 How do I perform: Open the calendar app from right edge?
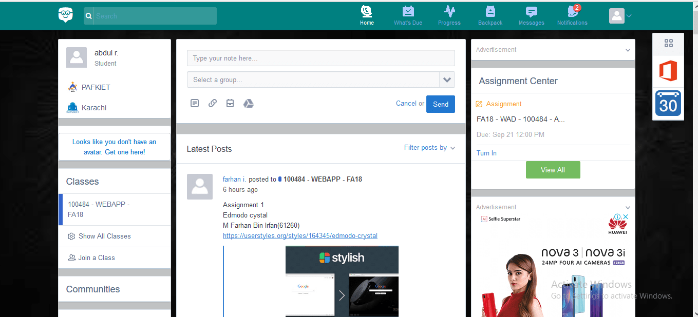point(668,104)
